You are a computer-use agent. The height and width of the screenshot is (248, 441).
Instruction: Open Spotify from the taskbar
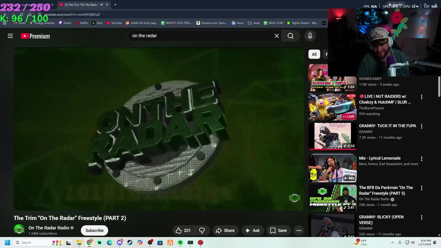(x=180, y=242)
